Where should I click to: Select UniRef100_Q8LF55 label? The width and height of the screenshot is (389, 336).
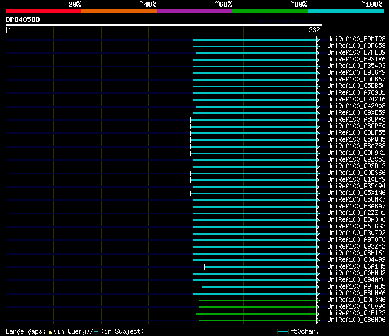tap(356, 133)
